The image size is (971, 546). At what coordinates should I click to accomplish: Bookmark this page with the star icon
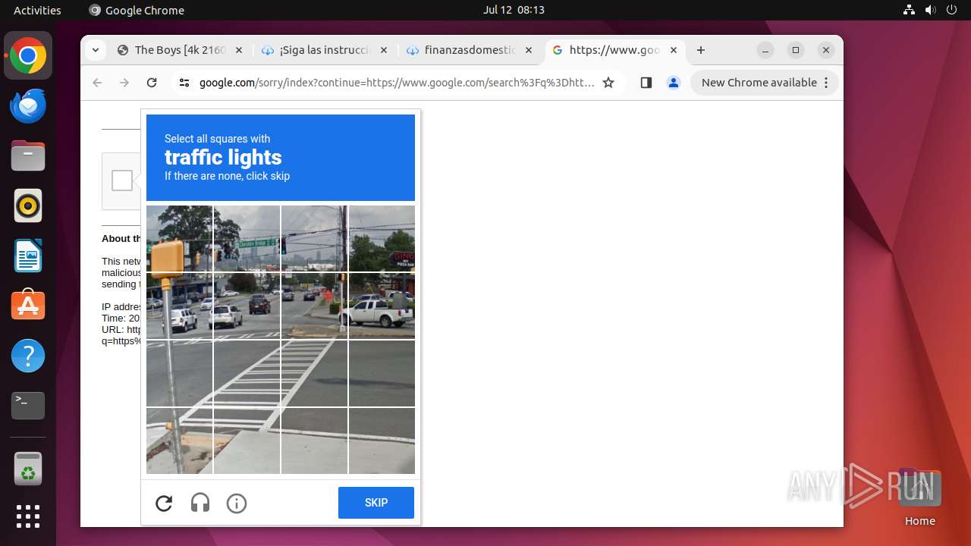tap(608, 83)
